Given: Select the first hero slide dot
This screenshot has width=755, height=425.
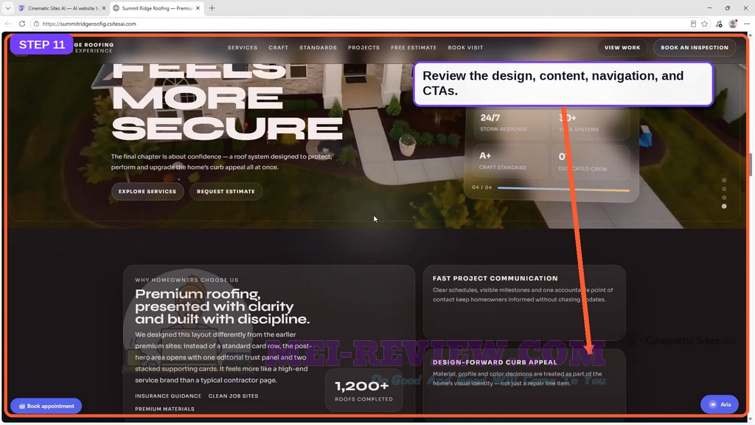Looking at the screenshot, I should click(x=724, y=180).
